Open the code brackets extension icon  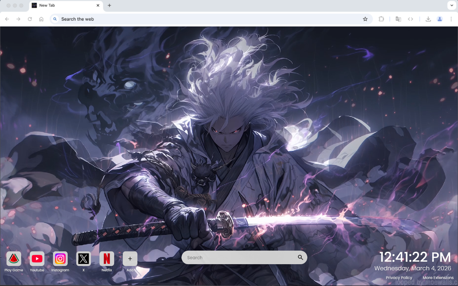coord(410,19)
